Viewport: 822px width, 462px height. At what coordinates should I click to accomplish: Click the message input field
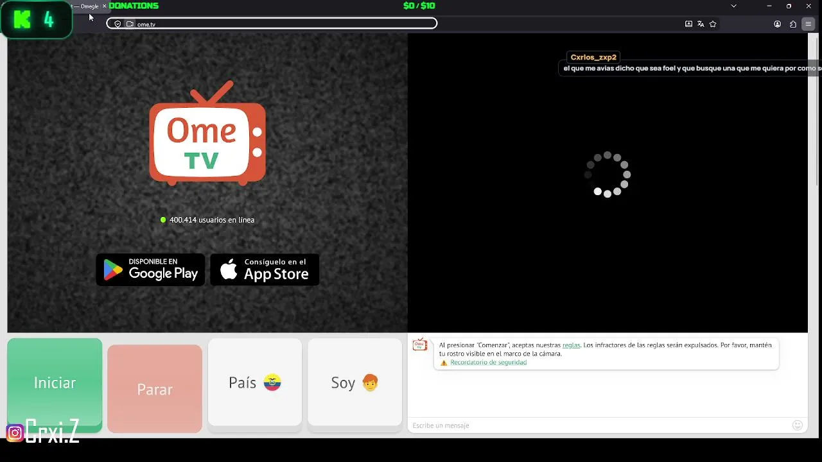pos(600,425)
